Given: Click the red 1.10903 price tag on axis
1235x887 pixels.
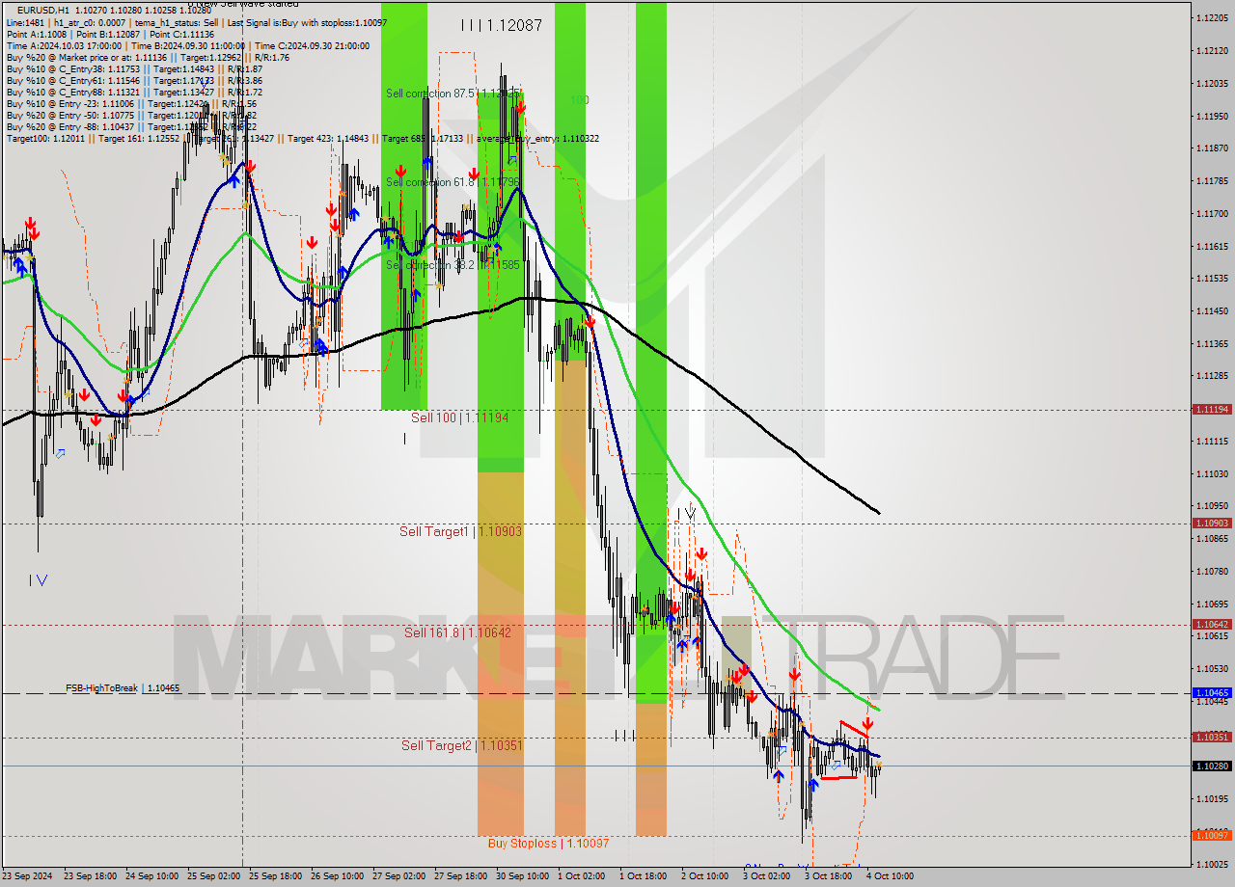Looking at the screenshot, I should coord(1212,524).
